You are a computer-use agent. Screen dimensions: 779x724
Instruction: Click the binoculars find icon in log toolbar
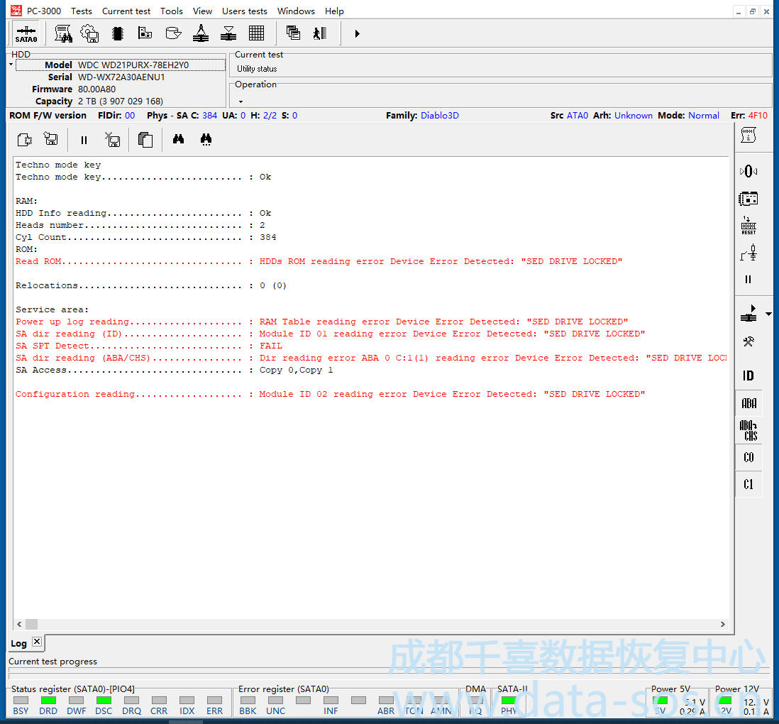point(179,140)
